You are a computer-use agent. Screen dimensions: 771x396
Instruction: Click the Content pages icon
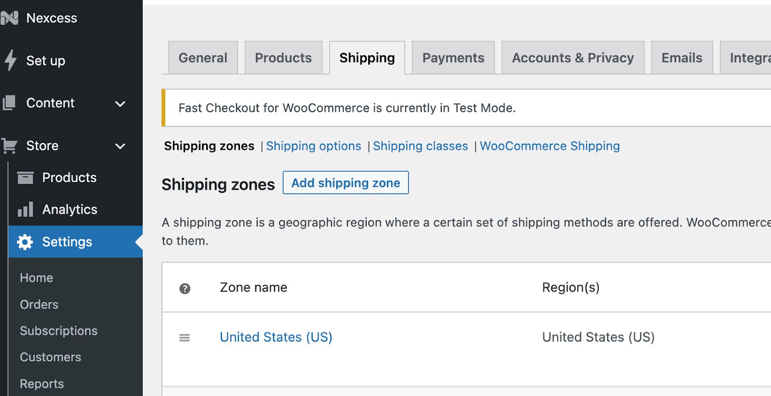tap(9, 103)
